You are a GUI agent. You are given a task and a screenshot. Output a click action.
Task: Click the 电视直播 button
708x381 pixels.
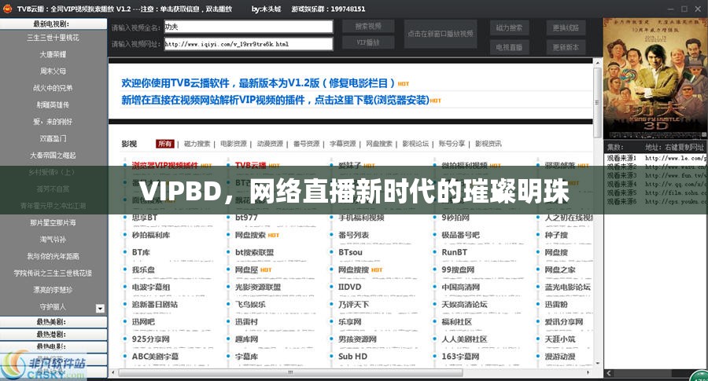click(x=509, y=47)
